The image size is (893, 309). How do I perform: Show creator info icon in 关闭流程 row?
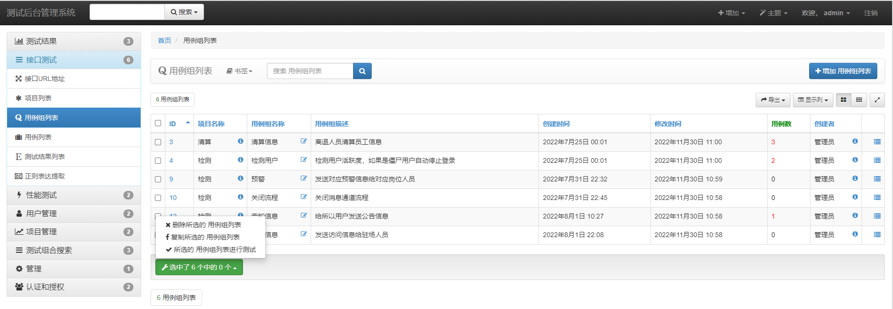tap(855, 197)
